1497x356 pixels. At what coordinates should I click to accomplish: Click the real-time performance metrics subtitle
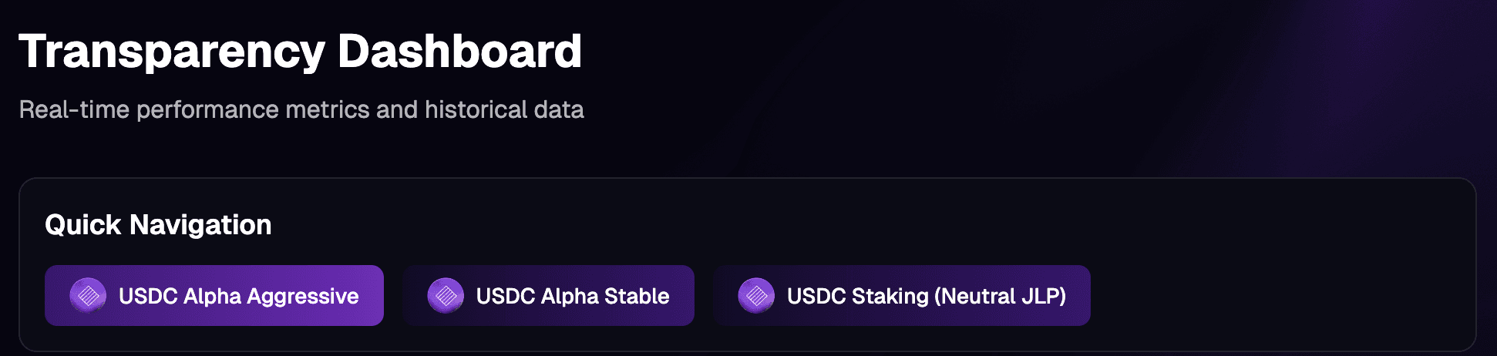point(301,109)
